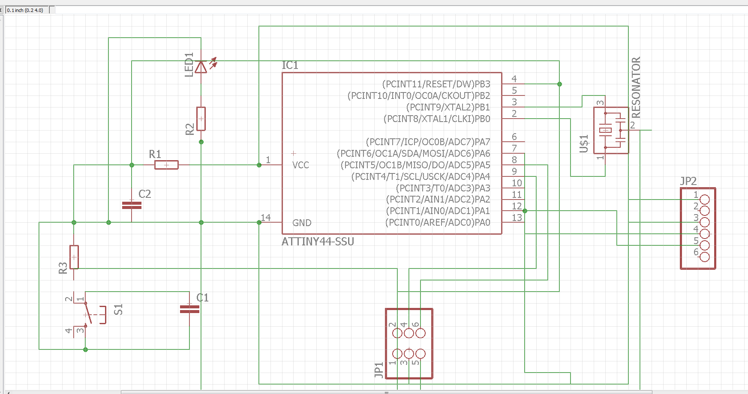Click the (PCINT4/T1/SCL/USCK/ADC4)PA4 pin label

pyautogui.click(x=421, y=176)
